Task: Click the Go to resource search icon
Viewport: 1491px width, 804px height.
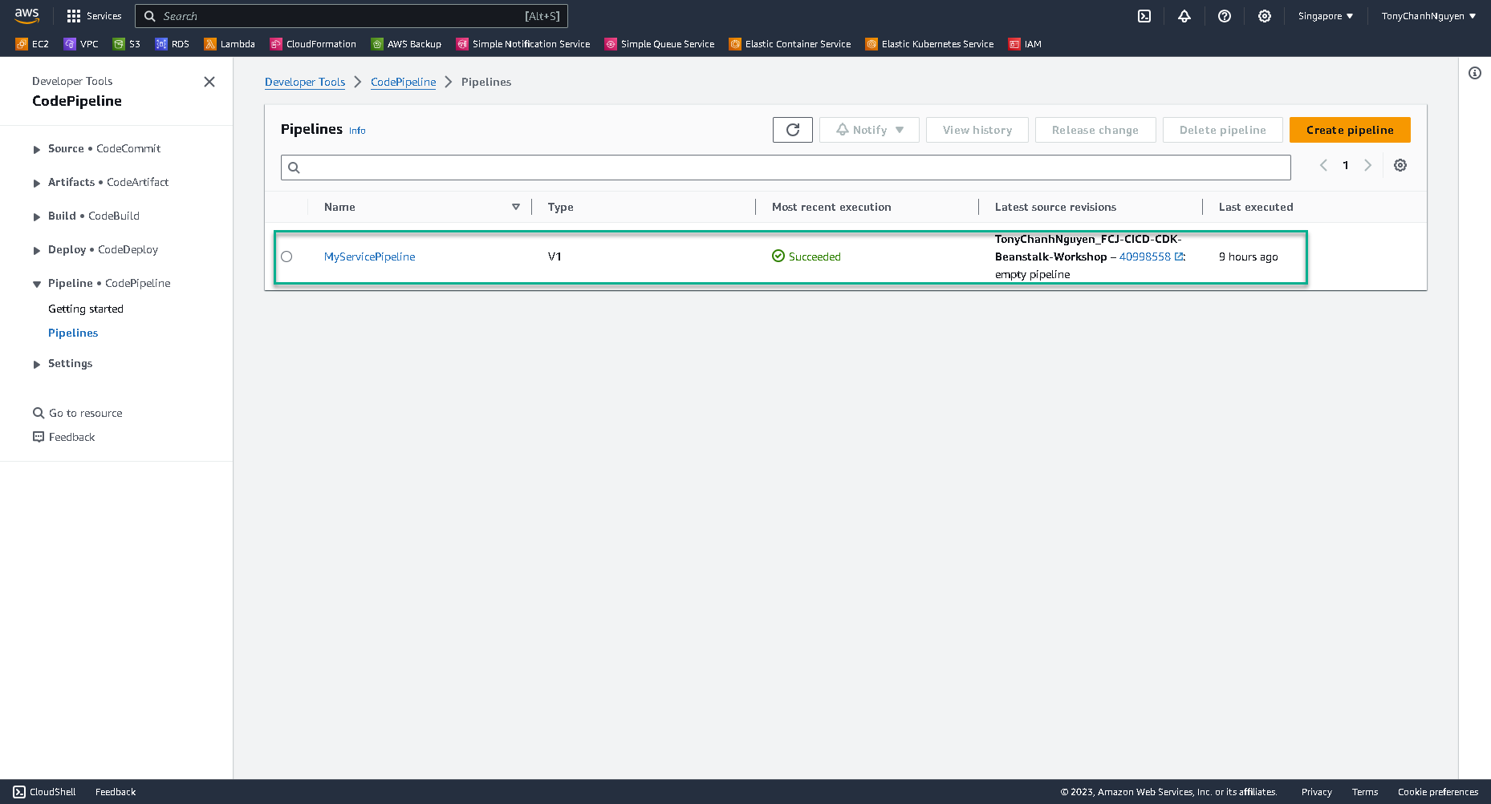Action: 39,413
